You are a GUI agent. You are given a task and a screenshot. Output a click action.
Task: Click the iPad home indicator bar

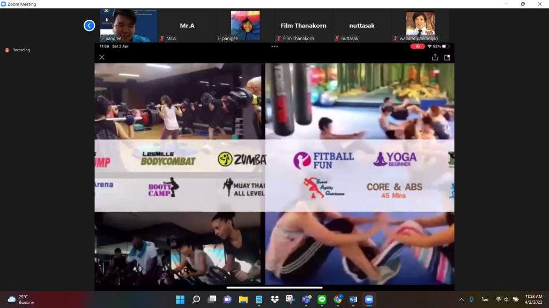coord(274,288)
